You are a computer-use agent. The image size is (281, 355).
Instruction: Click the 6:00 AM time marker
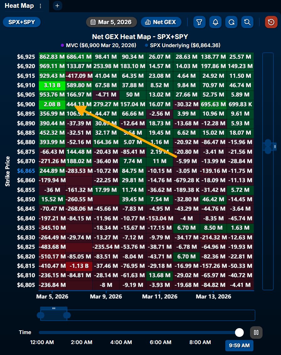tap(161, 342)
